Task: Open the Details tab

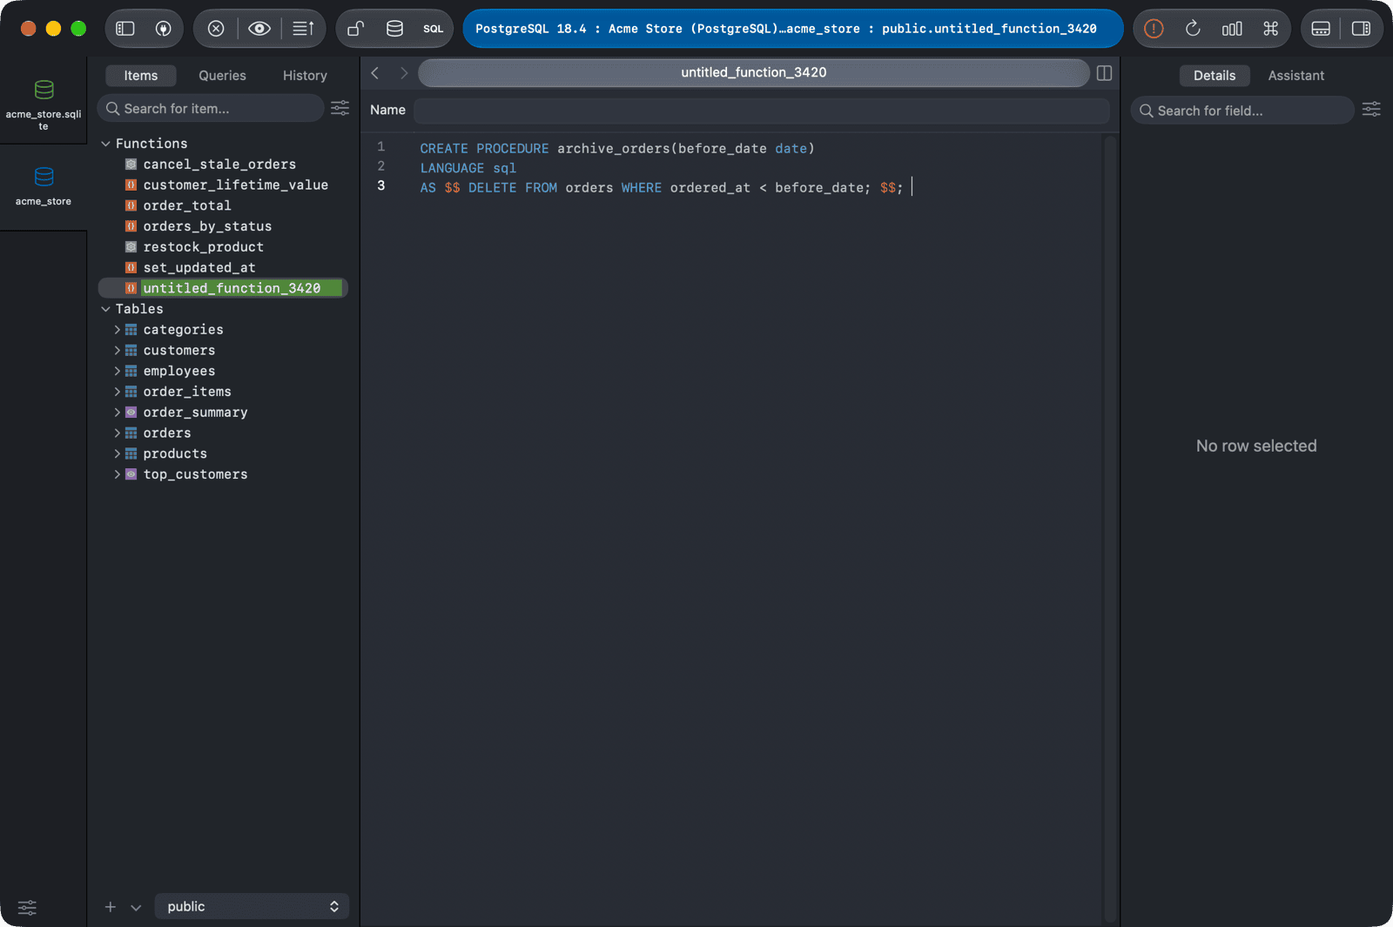Action: click(x=1215, y=76)
